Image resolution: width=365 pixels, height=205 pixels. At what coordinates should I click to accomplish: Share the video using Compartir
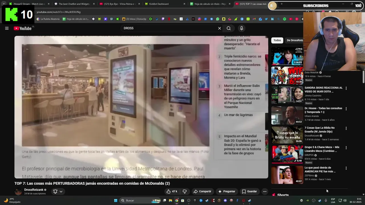[x=202, y=191]
